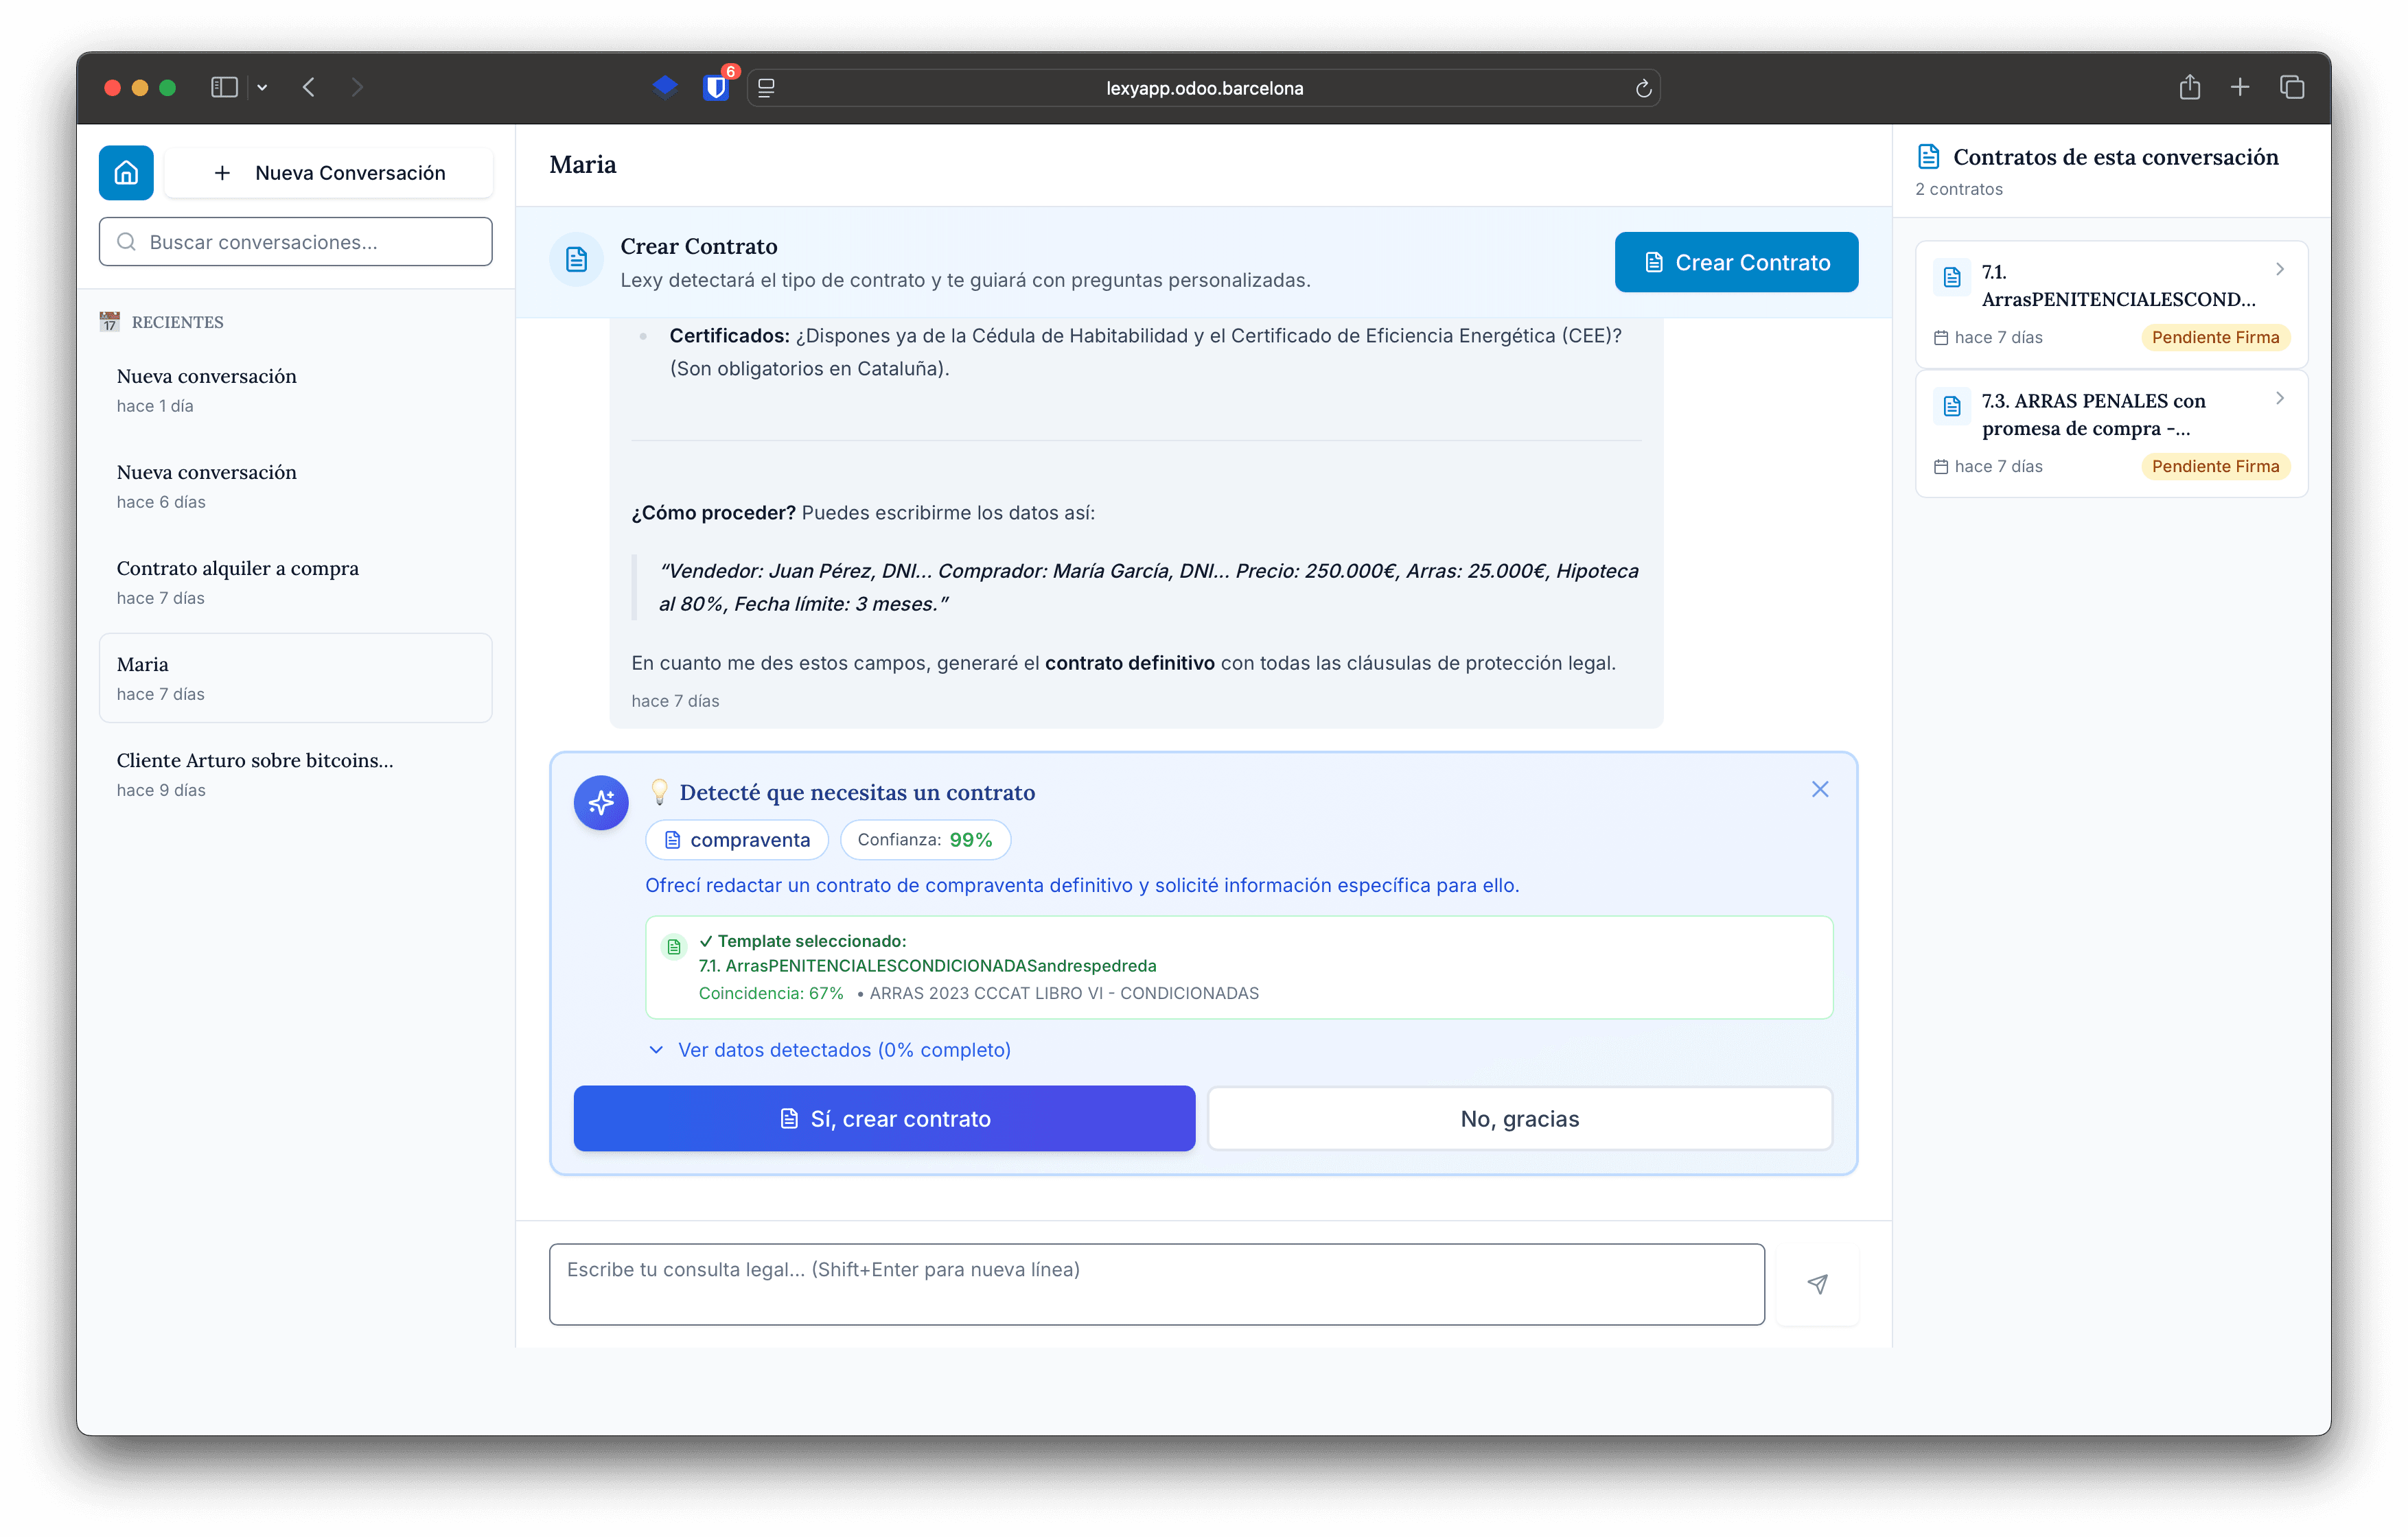The height and width of the screenshot is (1537, 2408).
Task: Click the lexyapp.odoo.barcelona address bar
Action: 1204,88
